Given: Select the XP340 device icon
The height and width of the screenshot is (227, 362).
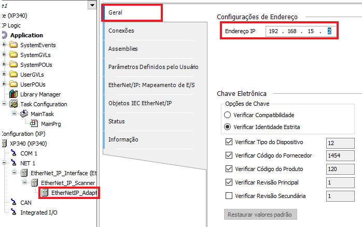Looking at the screenshot, I should pos(5,143).
